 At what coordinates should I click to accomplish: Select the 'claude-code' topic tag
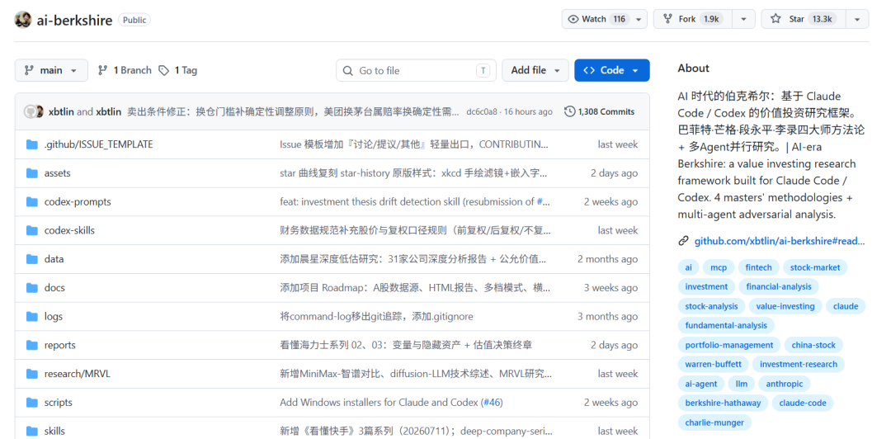(803, 404)
